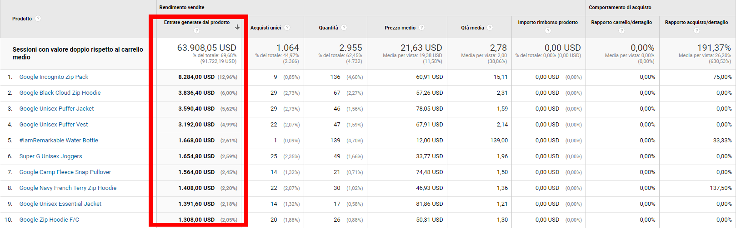Select average price 74,48 USD
This screenshot has height=228, width=736.
[430, 172]
